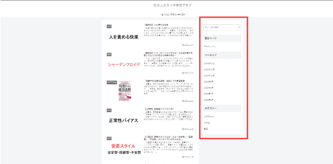333x164 pixels.
Task: Open the 愛着スタイル post thumbnail
Action: [x=124, y=148]
